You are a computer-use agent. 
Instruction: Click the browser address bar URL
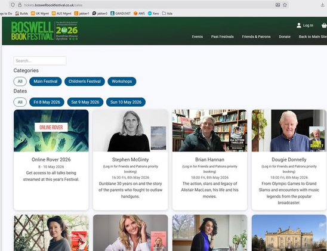(53, 5)
